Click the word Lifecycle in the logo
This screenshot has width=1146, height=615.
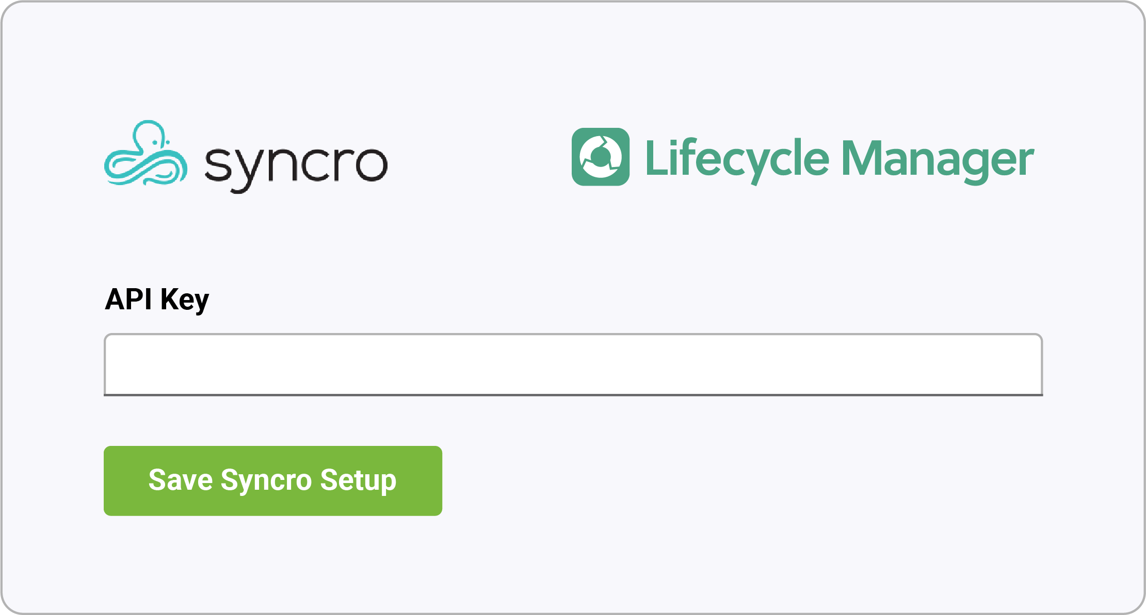tap(737, 159)
